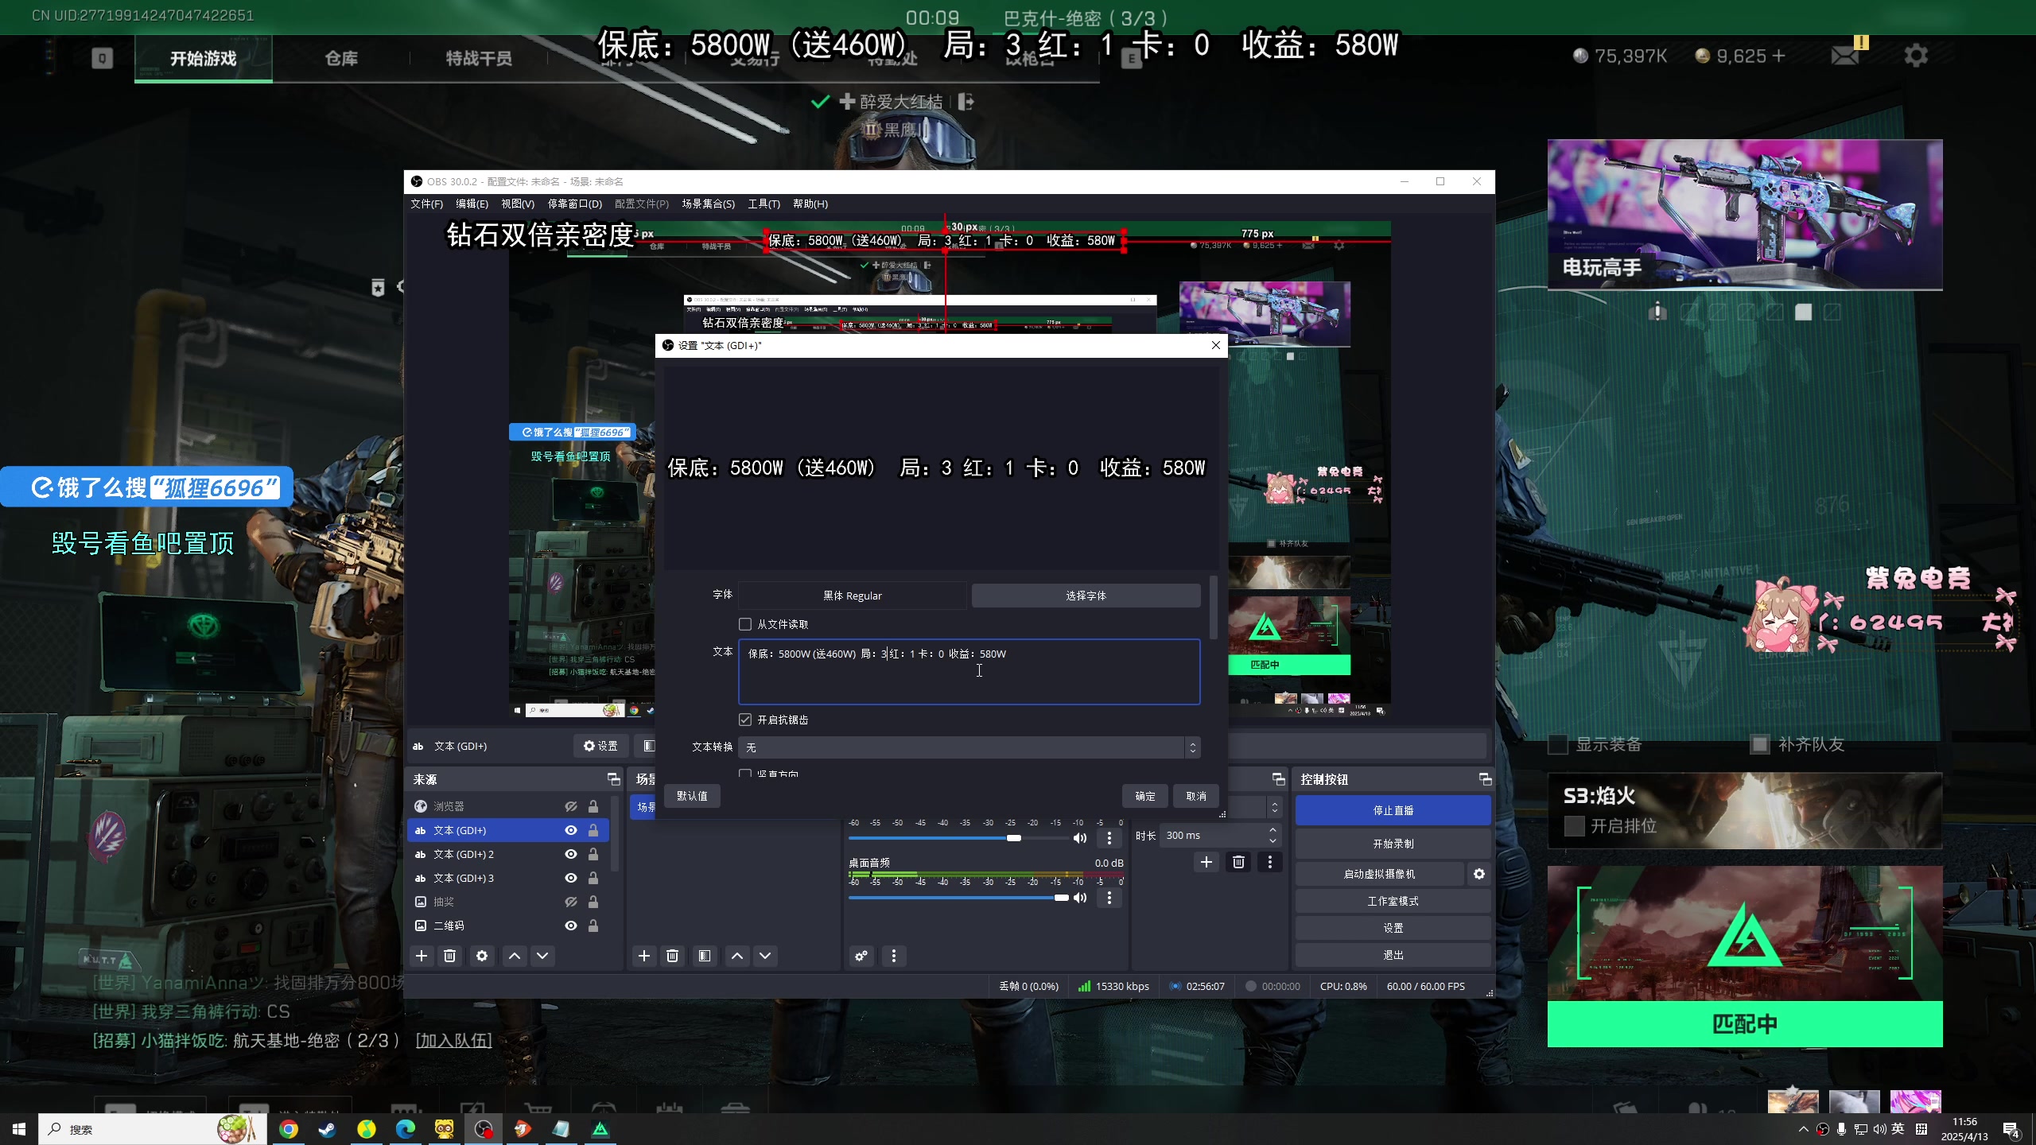Open the game mail envelope icon
This screenshot has width=2036, height=1145.
tap(1846, 56)
